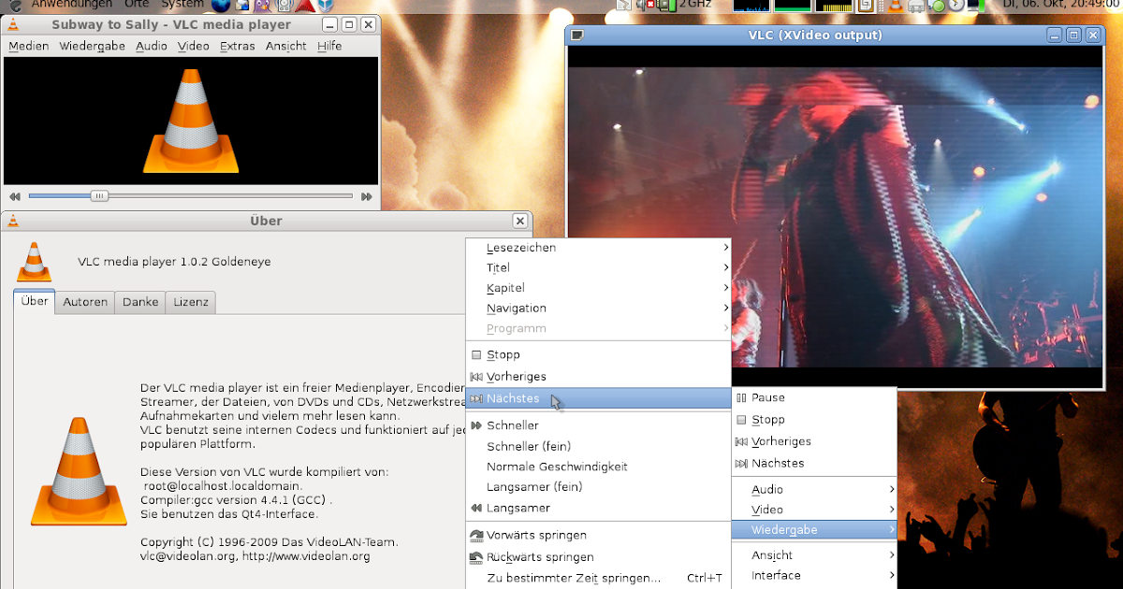Screen dimensions: 1123x589
Task: Choose Langsamer (fein)
Action: pyautogui.click(x=599, y=487)
